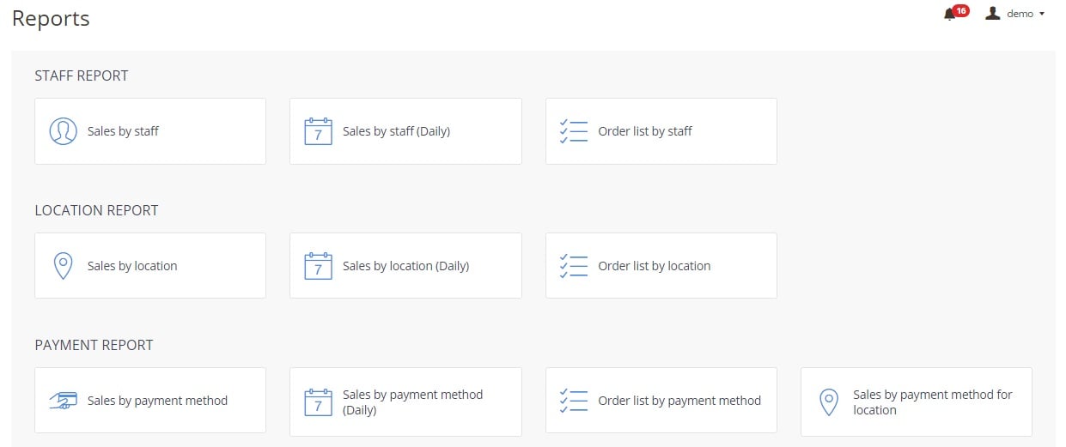Open the Sales by location (Daily) report
The image size is (1066, 447).
405,266
